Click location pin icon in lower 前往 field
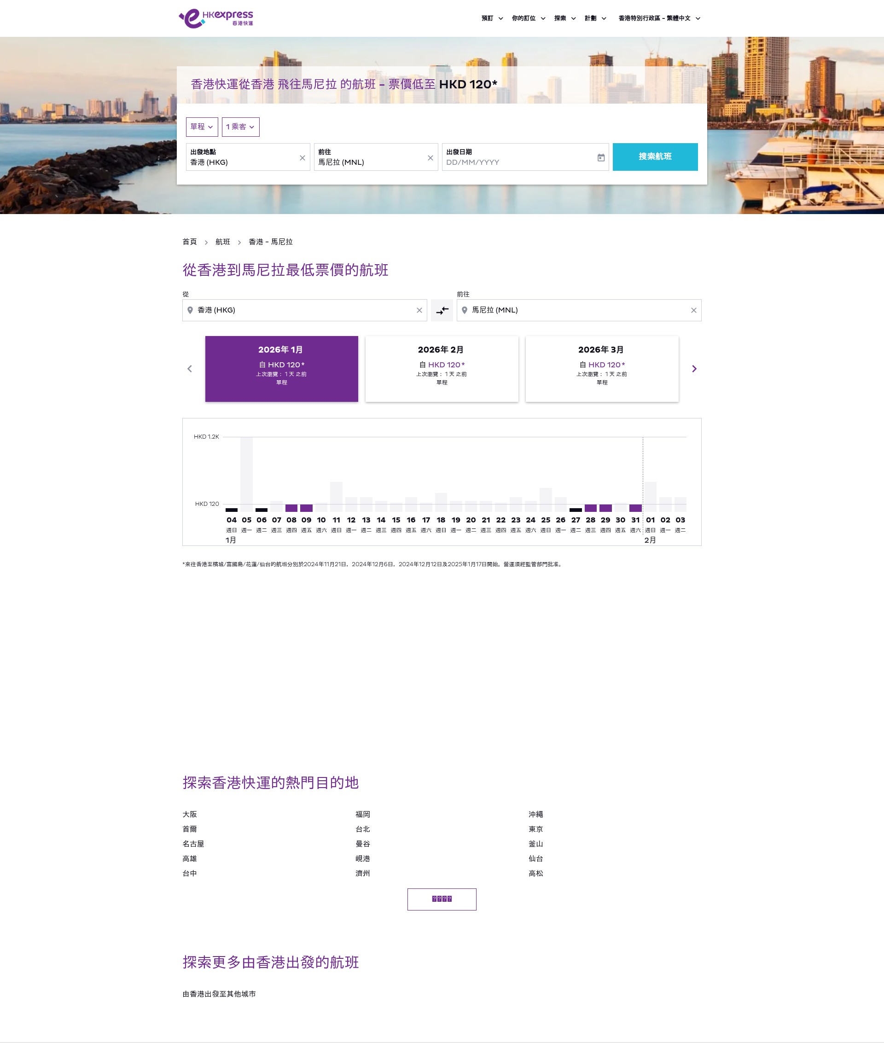884x1044 pixels. [x=465, y=311]
